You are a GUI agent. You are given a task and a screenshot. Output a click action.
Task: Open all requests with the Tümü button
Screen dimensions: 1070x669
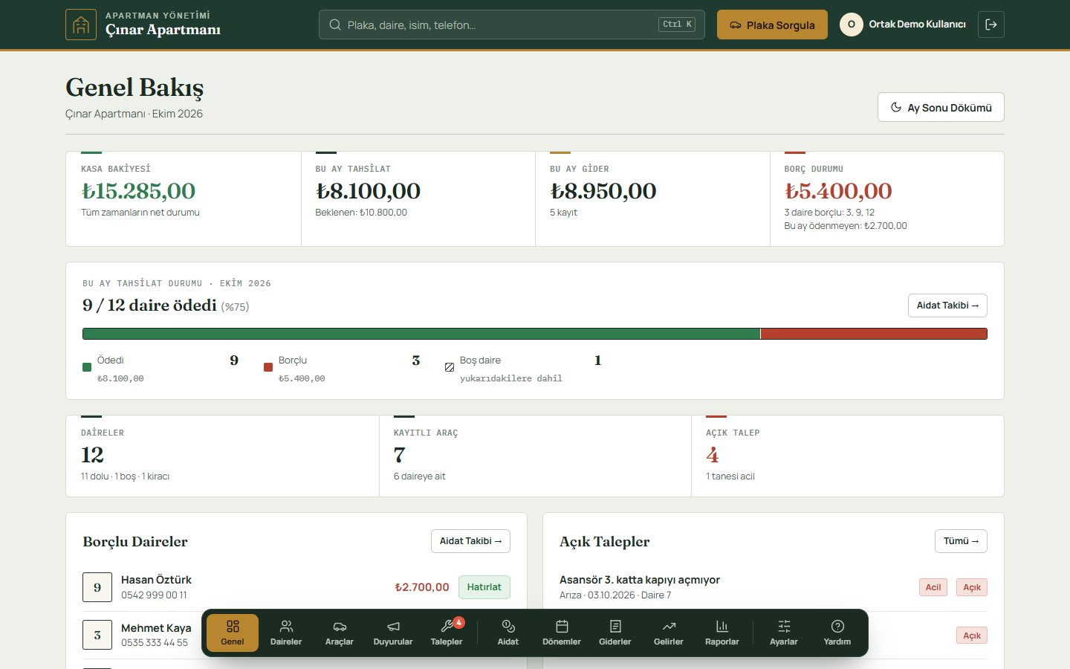[x=961, y=541]
